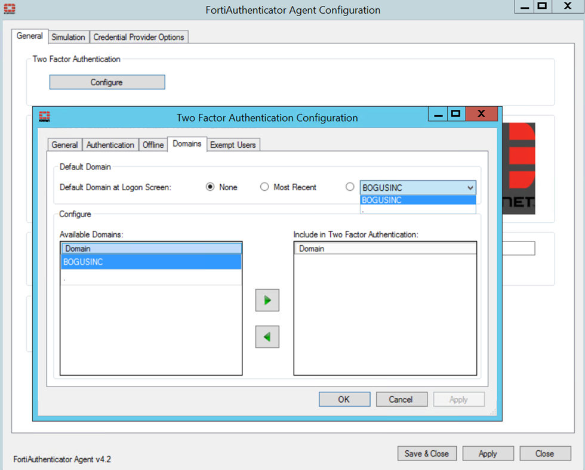The width and height of the screenshot is (585, 470).
Task: Click the Domain header in the Include list
Action: click(385, 248)
